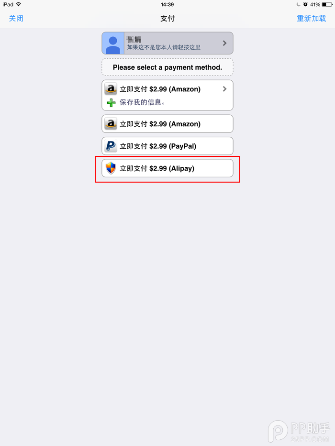This screenshot has height=446, width=335.
Task: Open chevron on Amazon saved-info option
Action: pos(224,89)
